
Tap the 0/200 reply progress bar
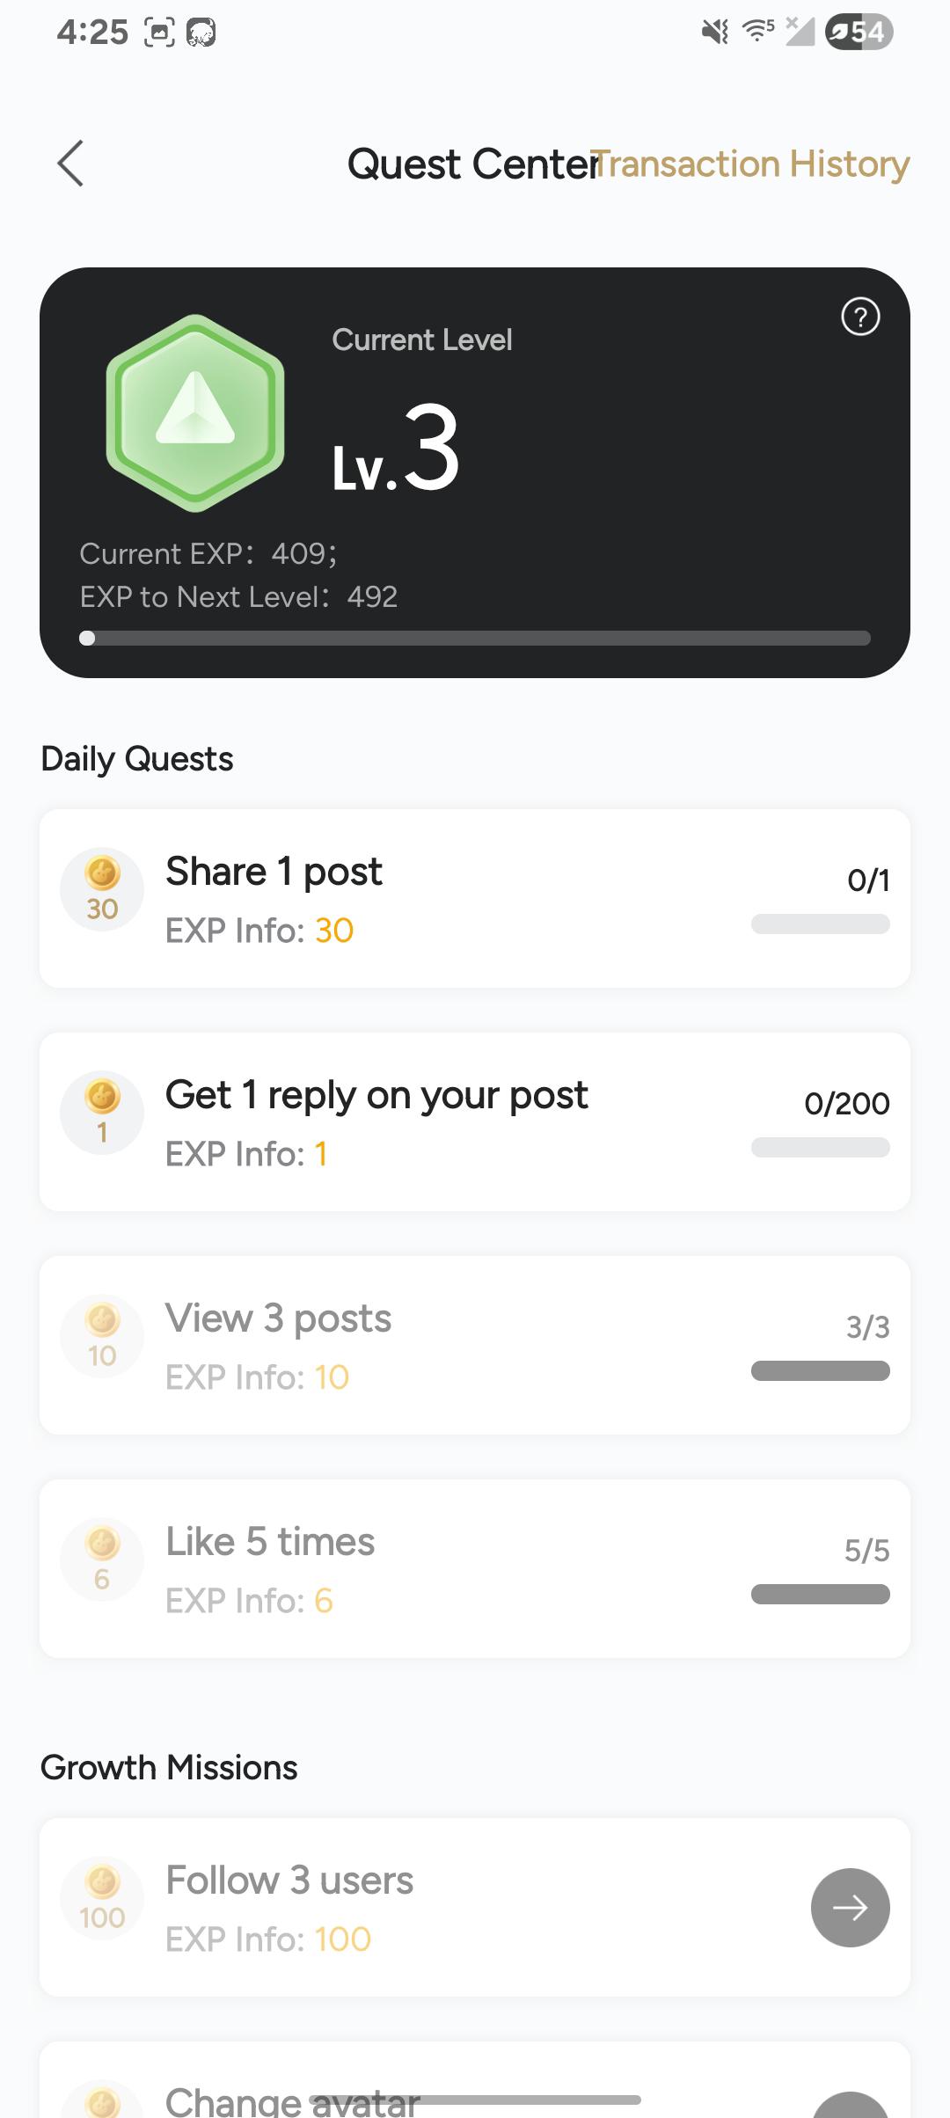[x=820, y=1147]
